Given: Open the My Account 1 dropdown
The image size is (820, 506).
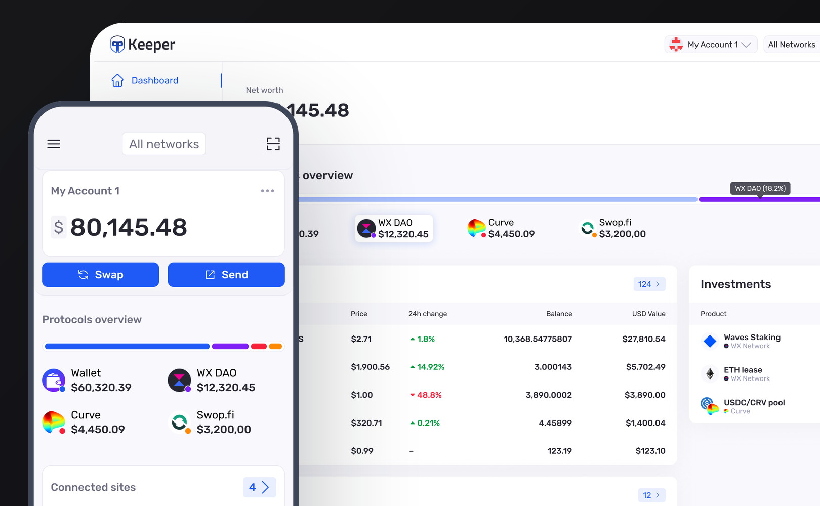Looking at the screenshot, I should pyautogui.click(x=711, y=45).
